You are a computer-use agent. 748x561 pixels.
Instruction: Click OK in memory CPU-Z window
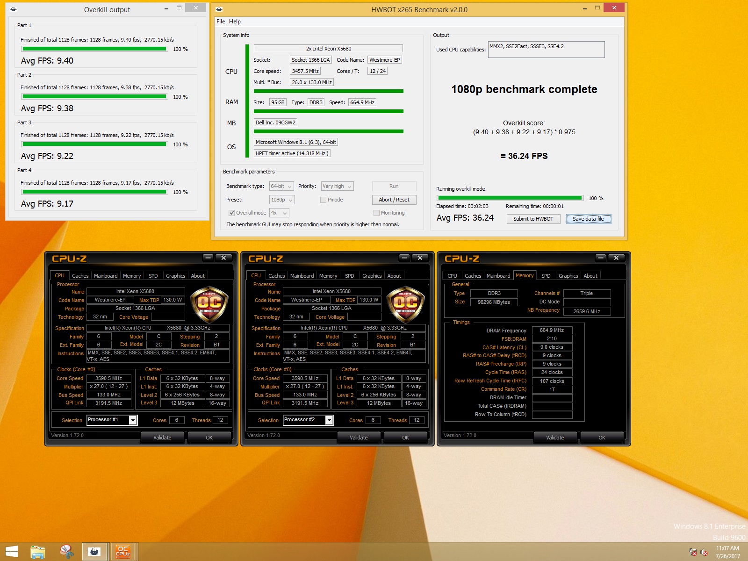602,438
